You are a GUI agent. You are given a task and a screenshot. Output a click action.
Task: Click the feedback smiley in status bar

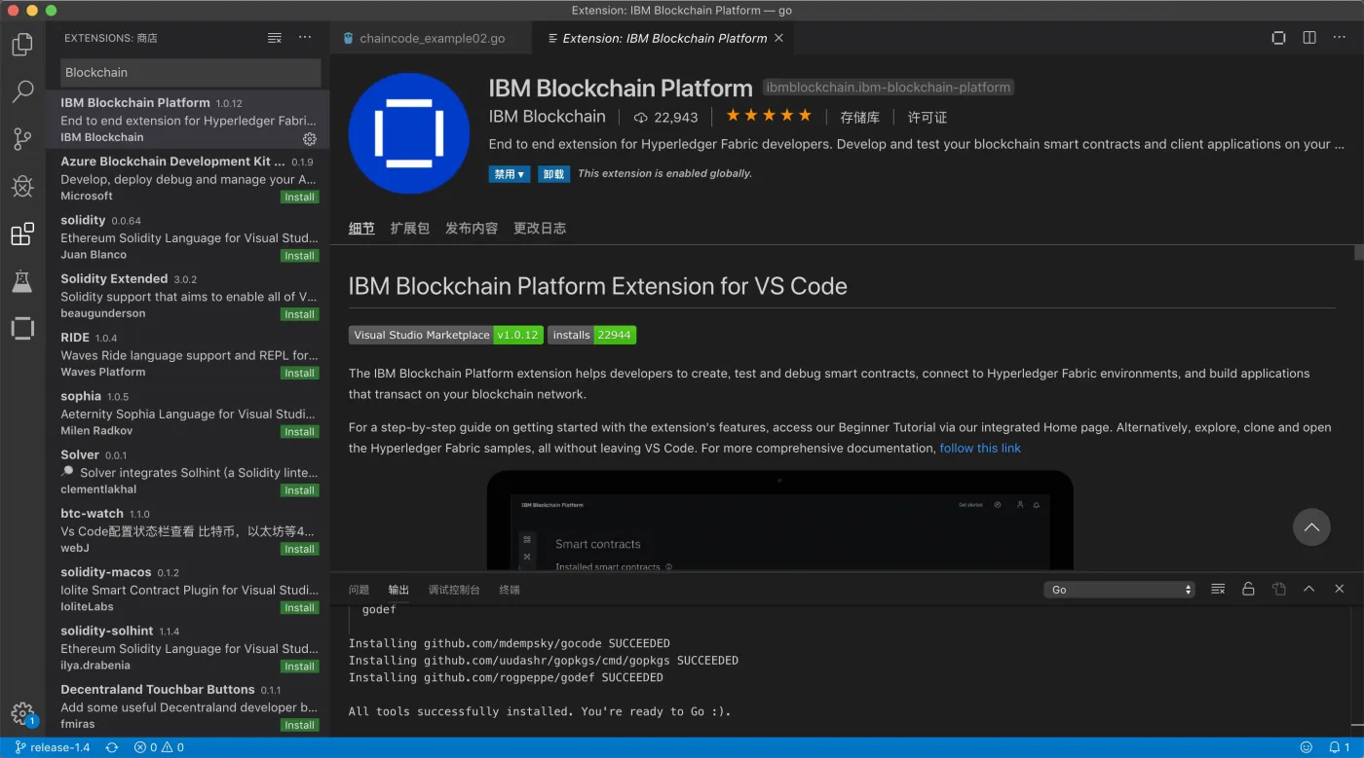click(1307, 747)
